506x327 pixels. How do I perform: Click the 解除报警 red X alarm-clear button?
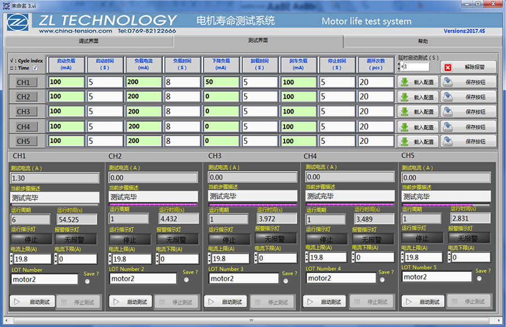[468, 67]
